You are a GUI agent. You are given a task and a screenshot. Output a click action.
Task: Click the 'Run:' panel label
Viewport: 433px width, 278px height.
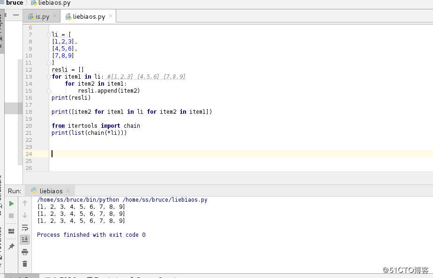[15, 191]
